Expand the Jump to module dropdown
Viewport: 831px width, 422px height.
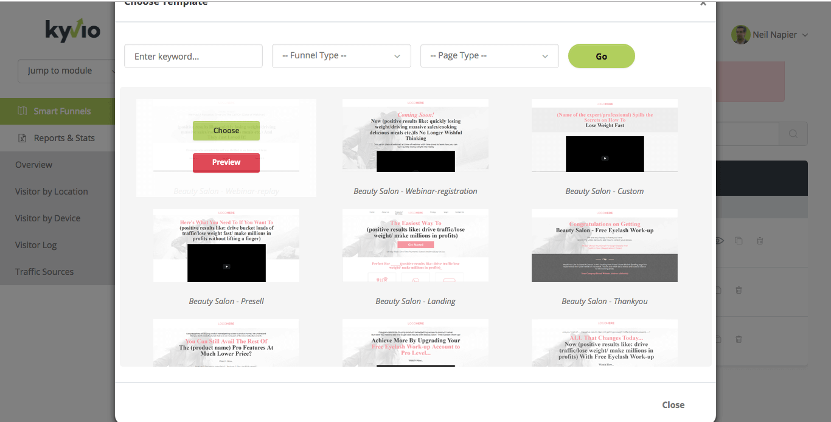67,71
